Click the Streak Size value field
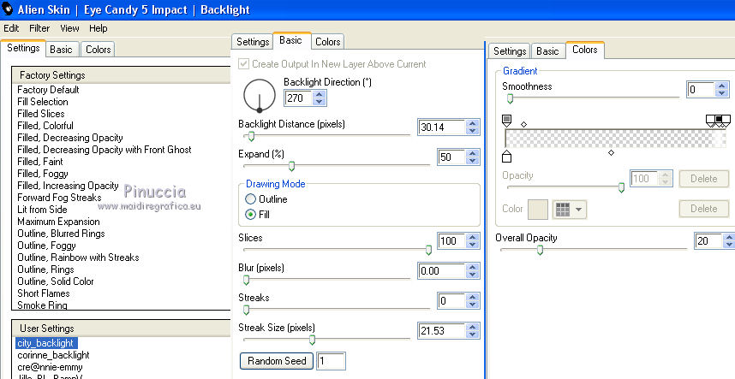Screen dimensions: 735x379 point(441,331)
